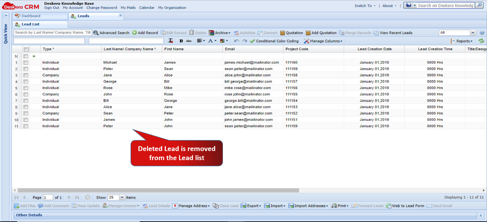
Task: Create a Quotation for a lead
Action: pyautogui.click(x=294, y=33)
